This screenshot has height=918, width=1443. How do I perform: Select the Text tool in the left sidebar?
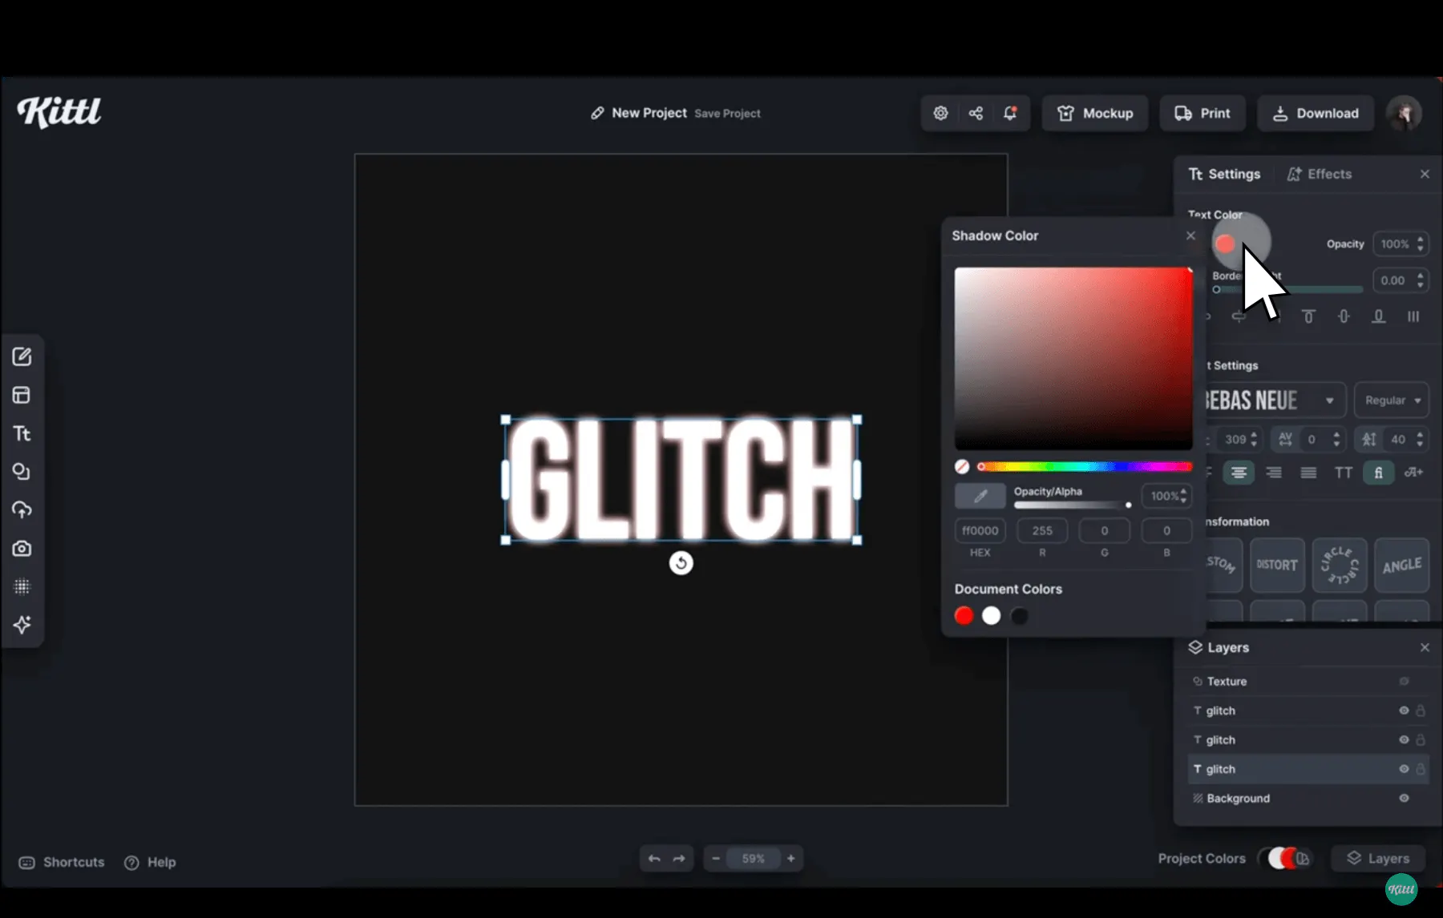click(22, 433)
